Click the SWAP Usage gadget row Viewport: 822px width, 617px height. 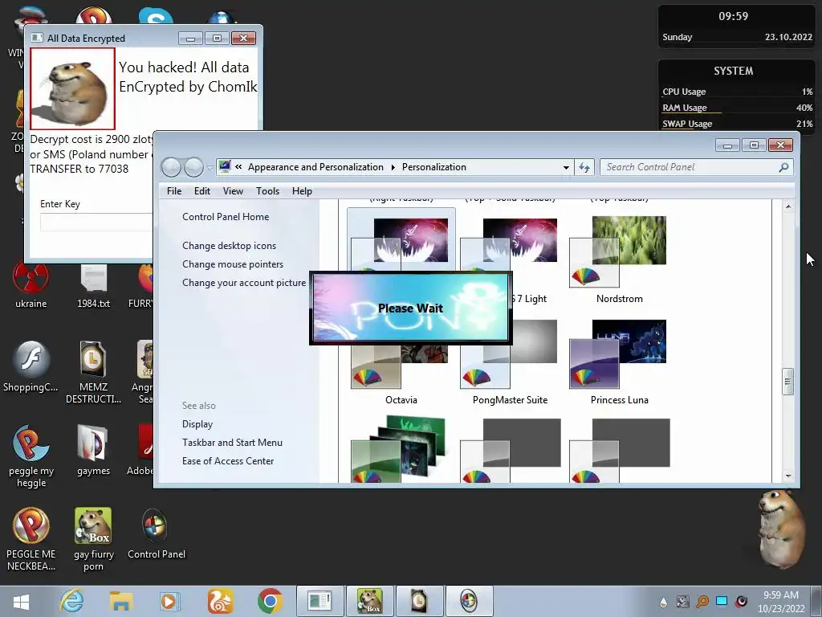(737, 124)
